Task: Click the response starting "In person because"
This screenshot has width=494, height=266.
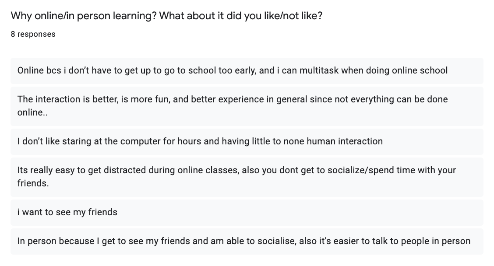Action: tap(243, 241)
